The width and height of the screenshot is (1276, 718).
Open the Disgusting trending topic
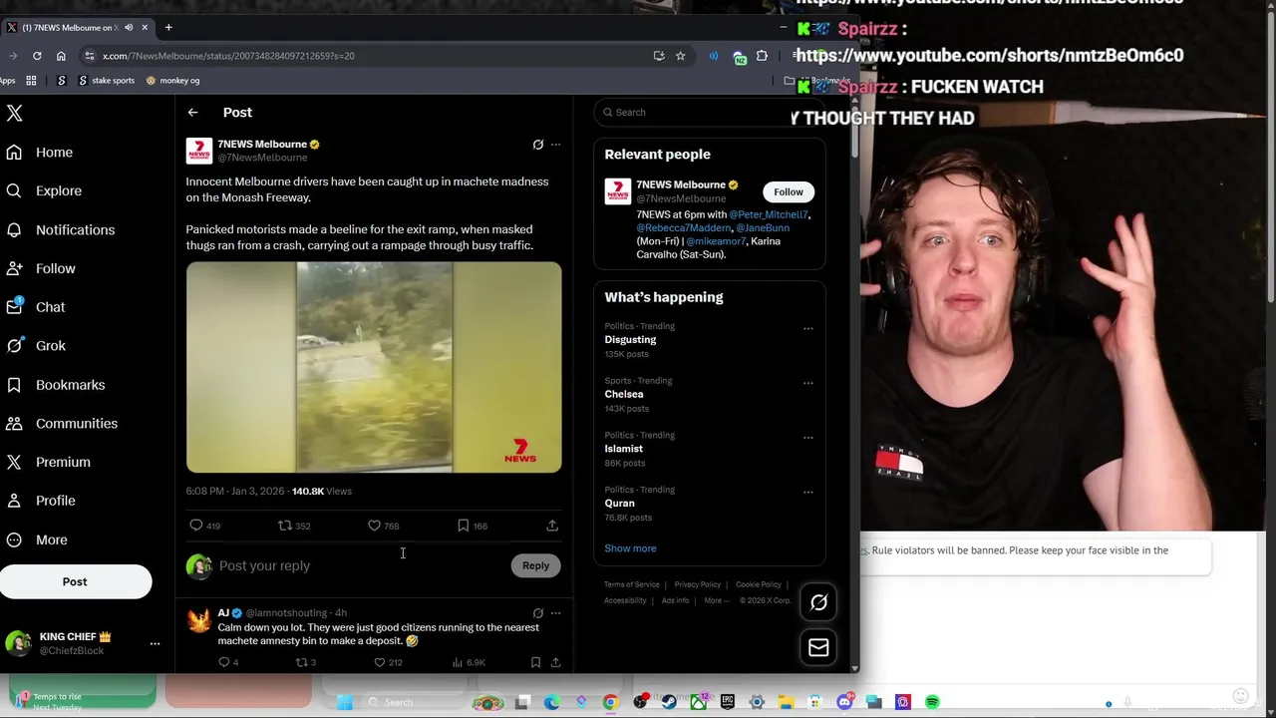click(x=630, y=340)
